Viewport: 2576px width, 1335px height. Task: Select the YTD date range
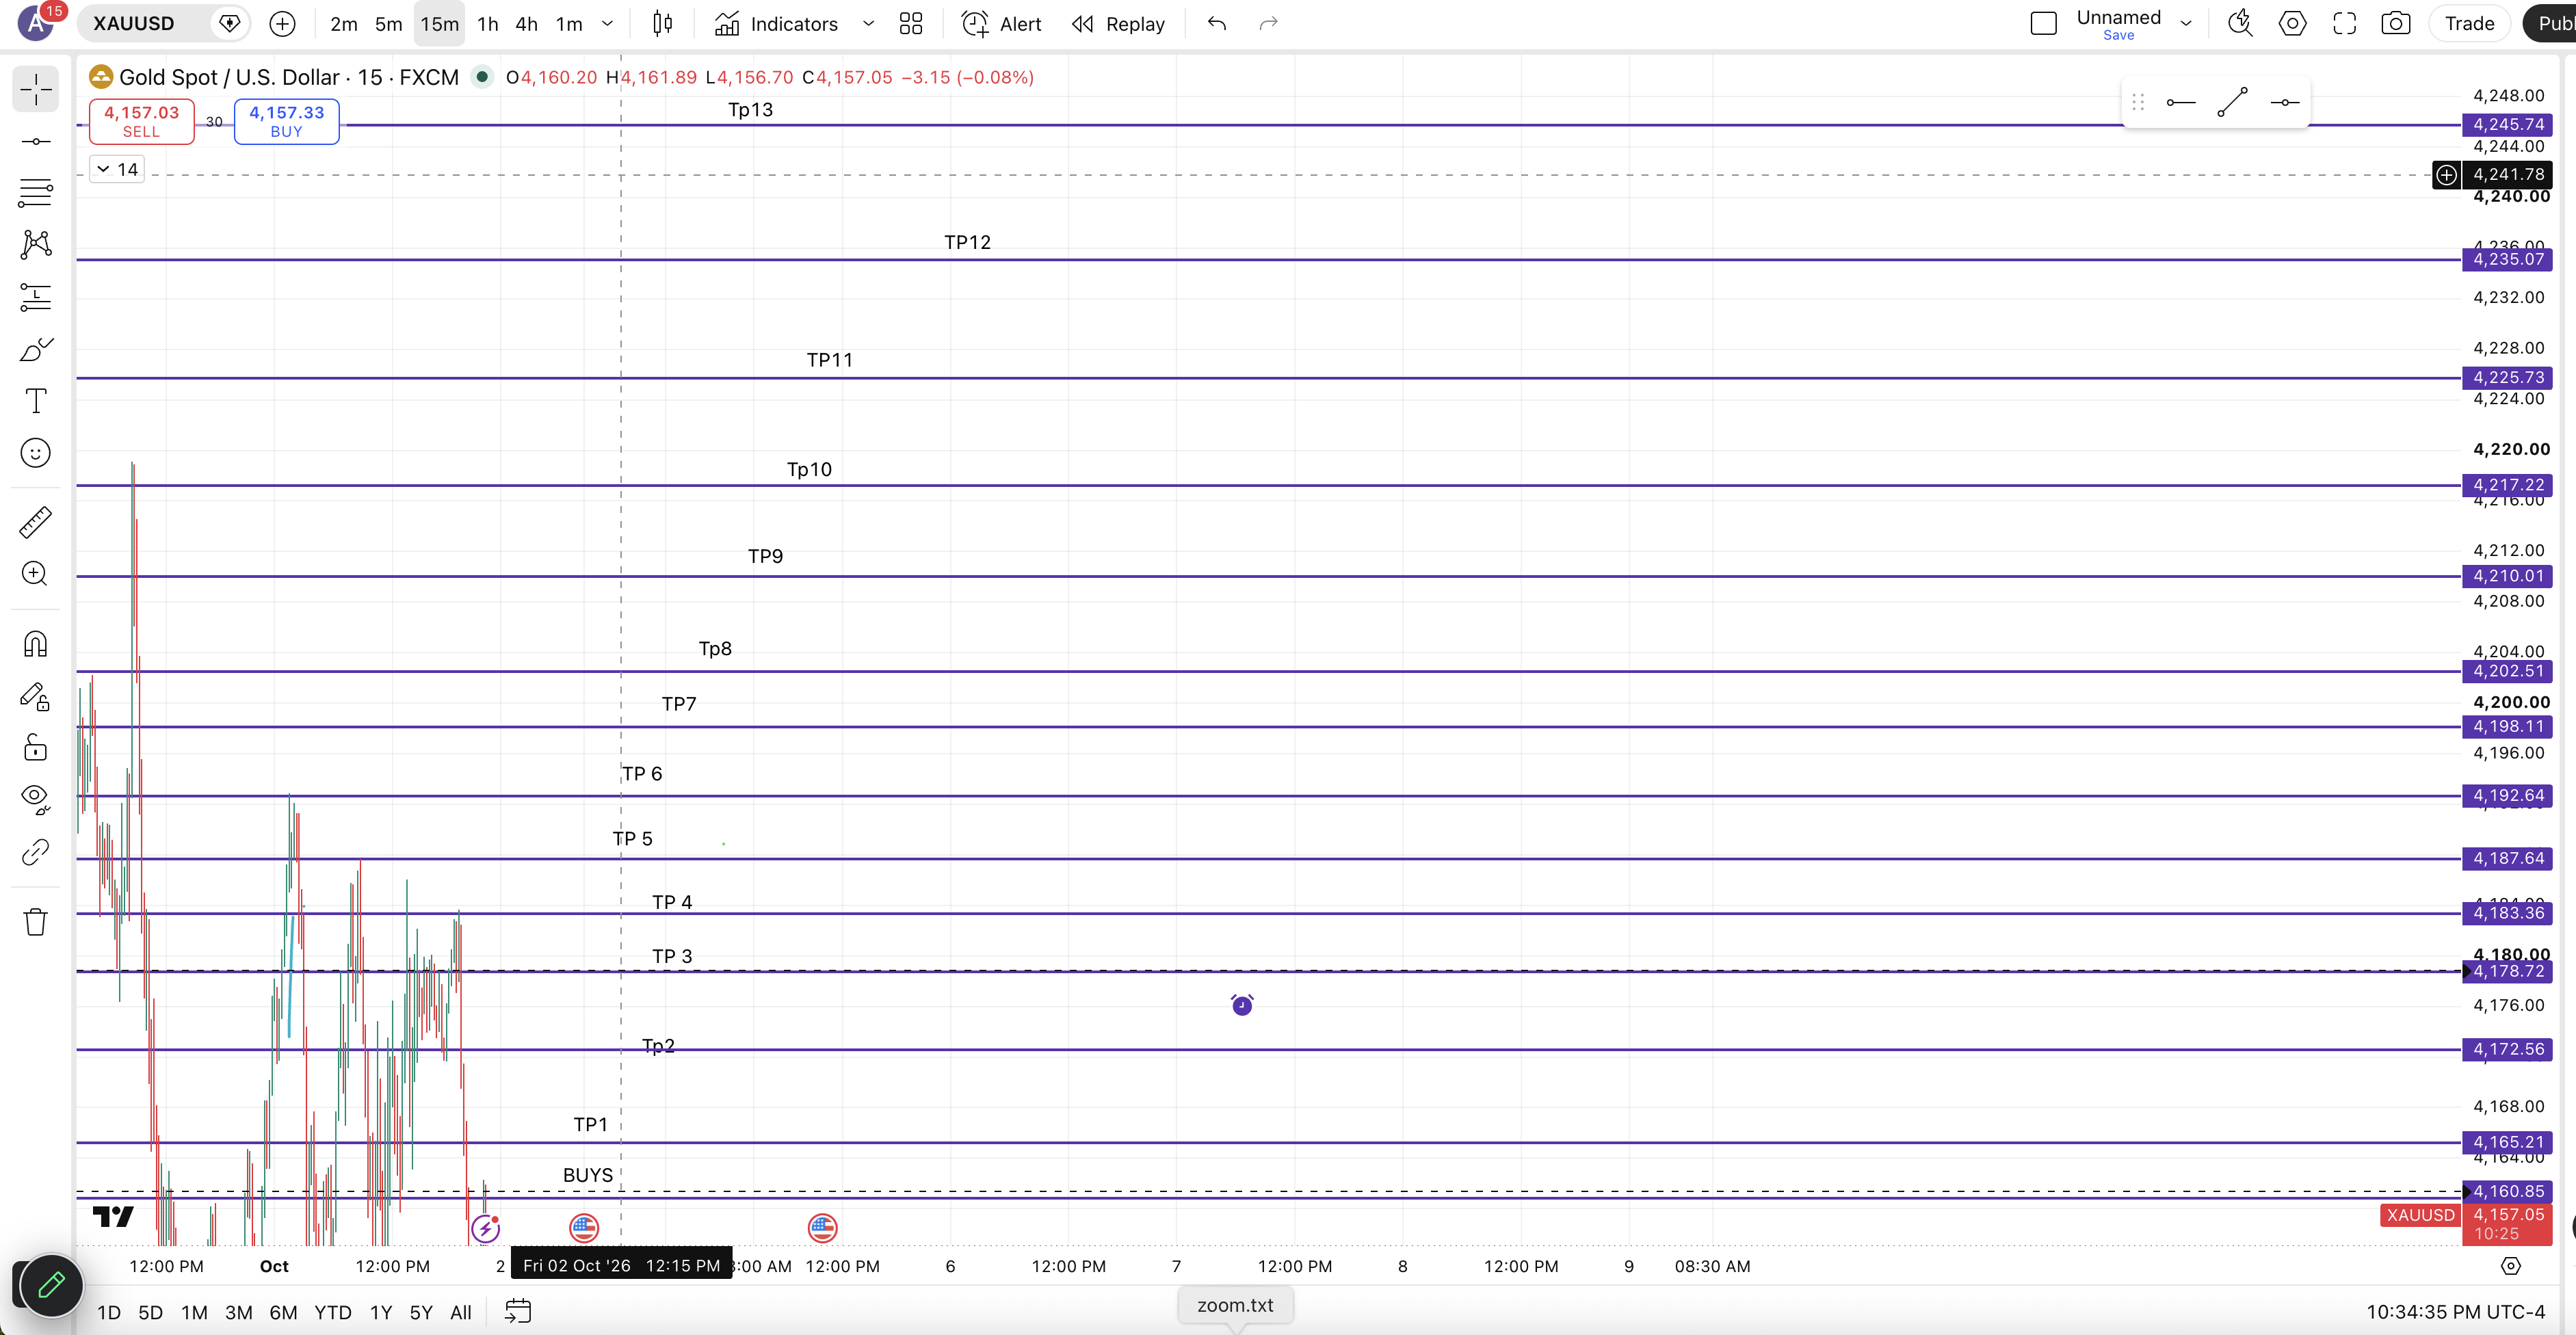click(333, 1312)
